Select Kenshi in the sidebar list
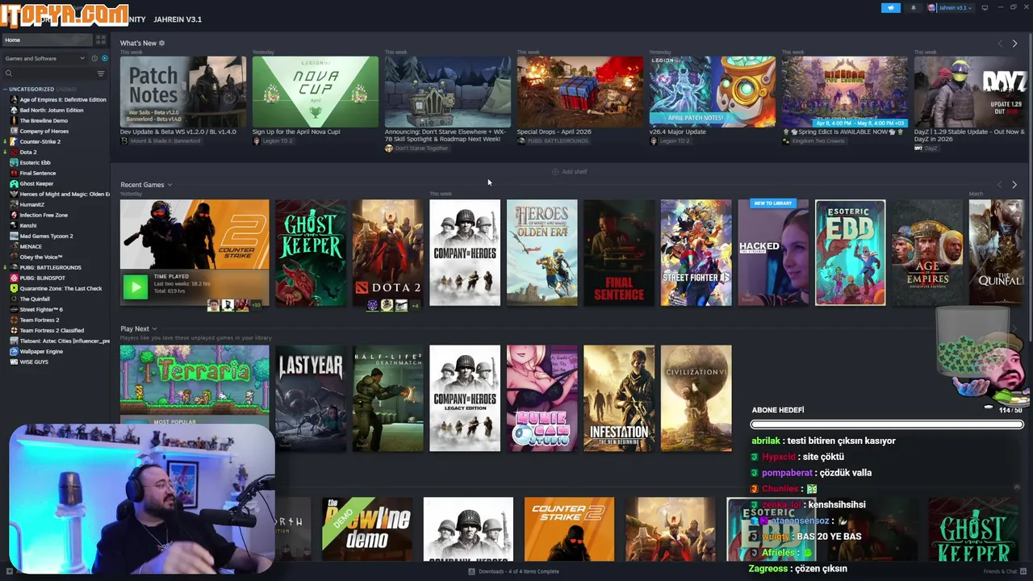Viewport: 1033px width, 581px height. [x=27, y=225]
